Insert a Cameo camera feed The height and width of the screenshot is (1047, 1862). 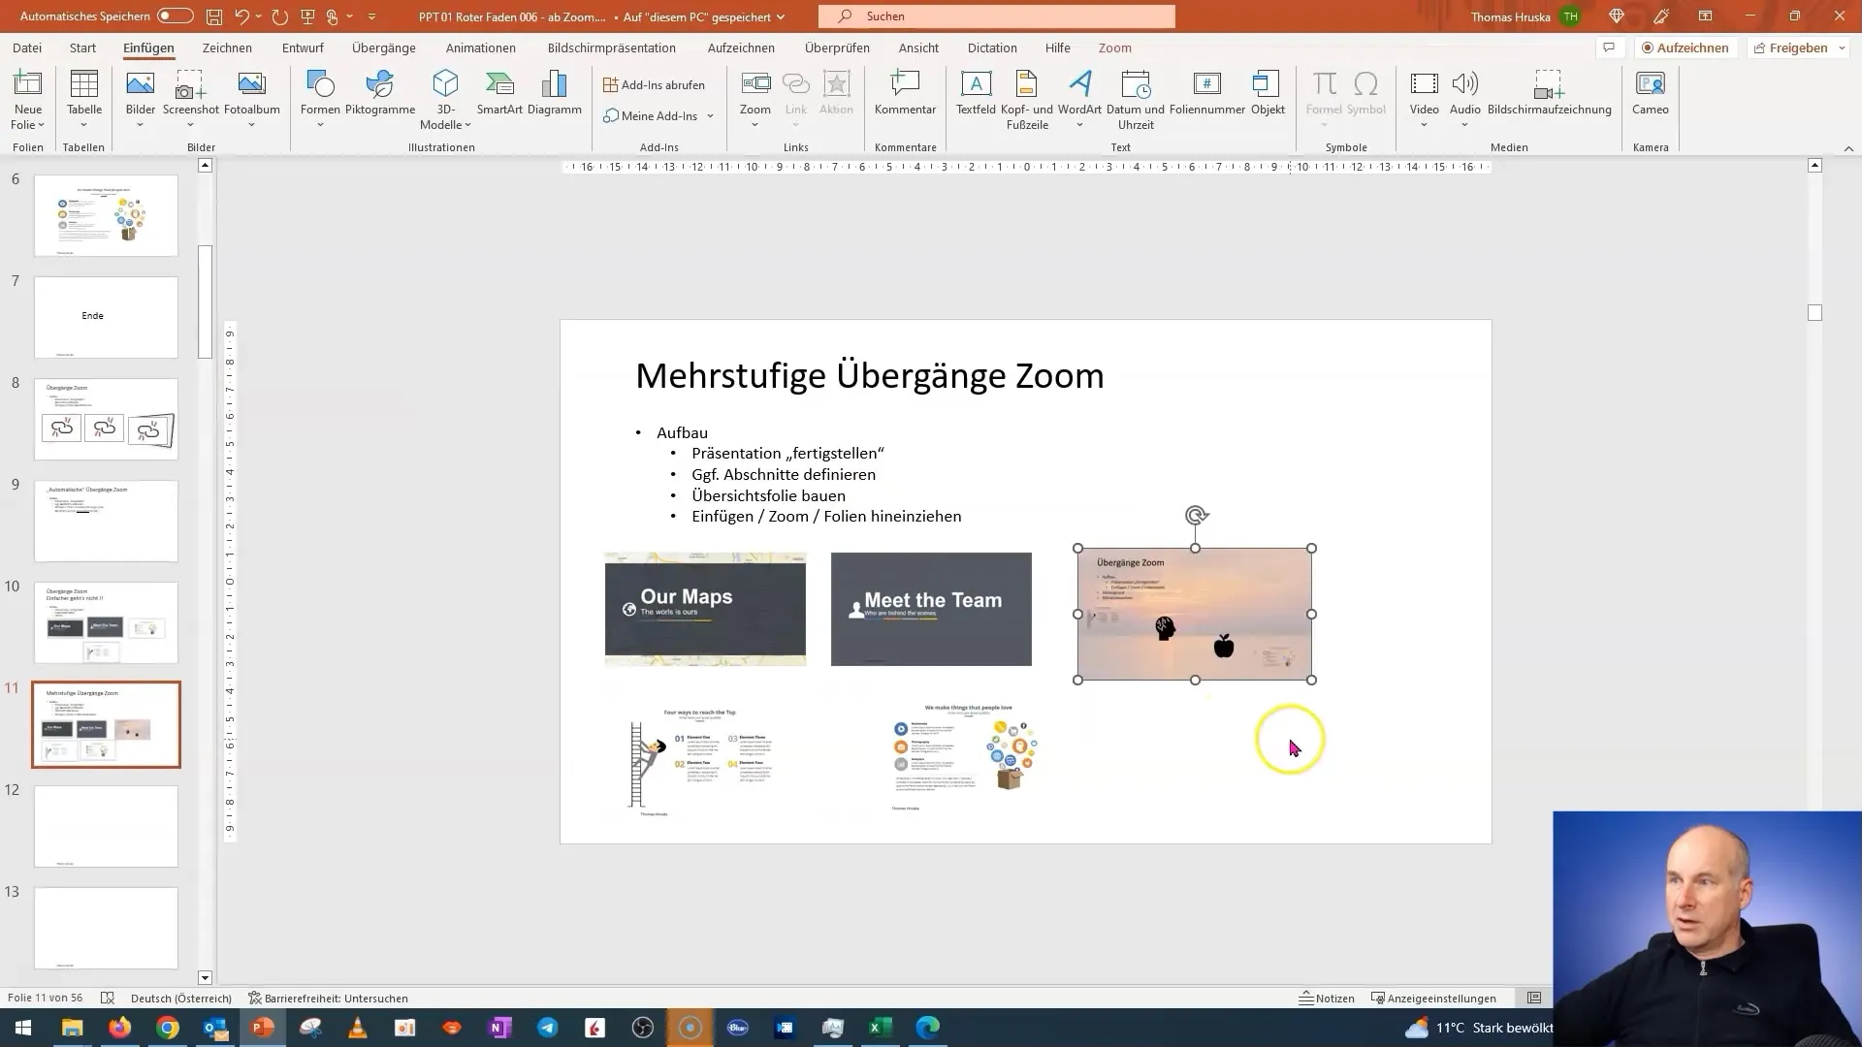tap(1650, 93)
